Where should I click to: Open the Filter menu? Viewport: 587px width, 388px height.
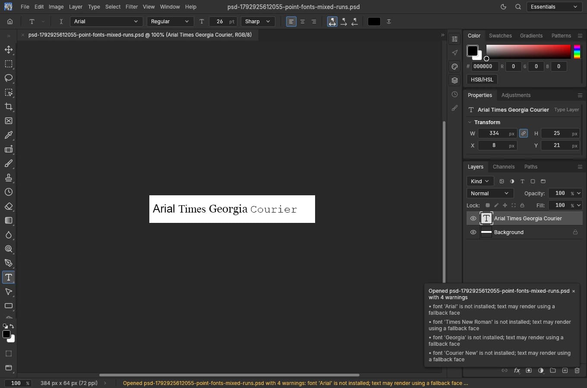(132, 7)
